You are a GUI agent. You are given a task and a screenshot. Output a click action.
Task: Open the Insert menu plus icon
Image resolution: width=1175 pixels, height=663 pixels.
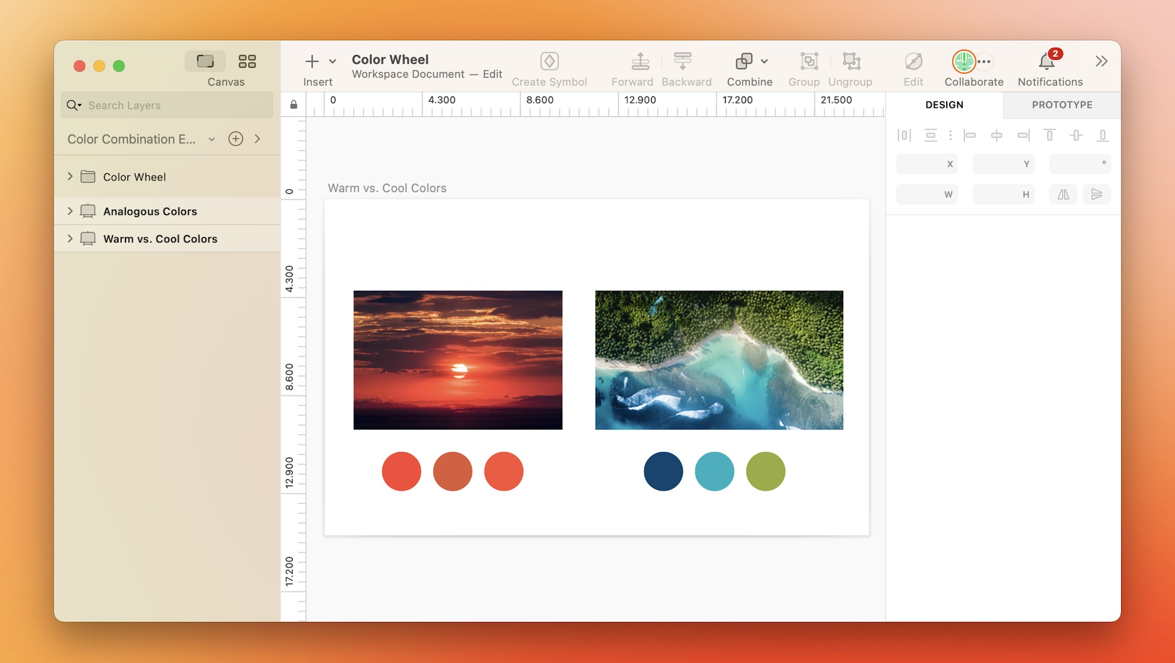(311, 61)
